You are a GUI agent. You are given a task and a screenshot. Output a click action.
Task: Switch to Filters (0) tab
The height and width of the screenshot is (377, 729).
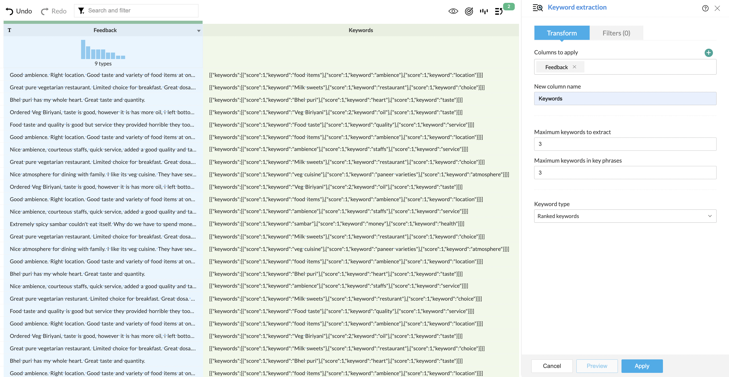616,33
